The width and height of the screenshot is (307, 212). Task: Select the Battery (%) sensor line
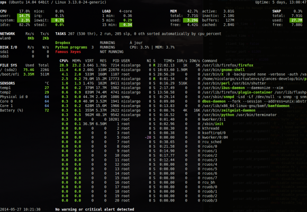point(24,110)
